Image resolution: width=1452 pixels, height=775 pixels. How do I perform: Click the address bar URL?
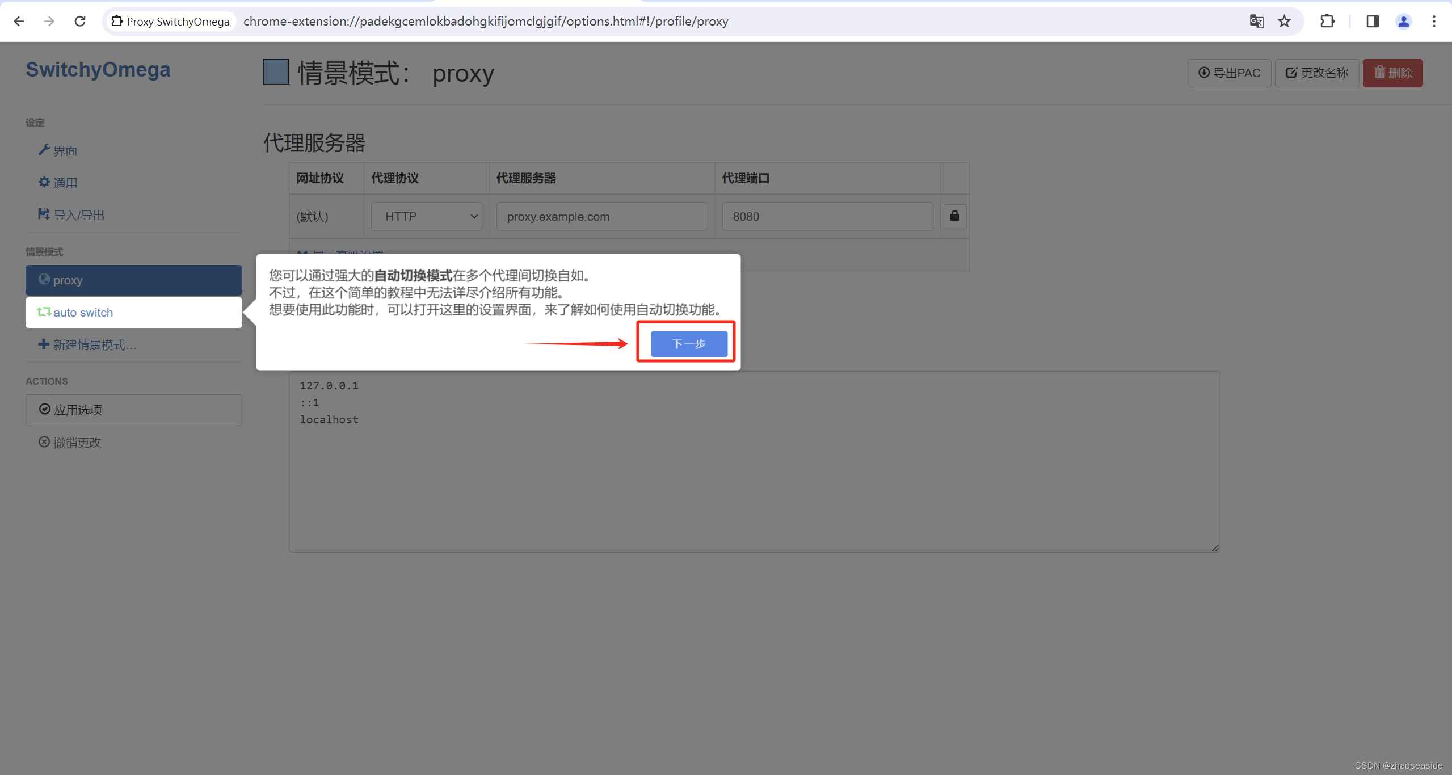coord(486,22)
